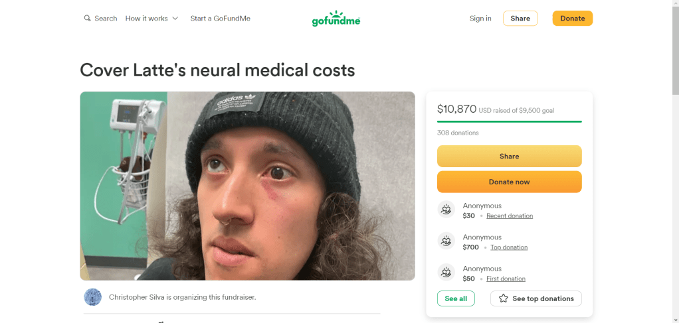Open the fundraiser main photo

(247, 186)
